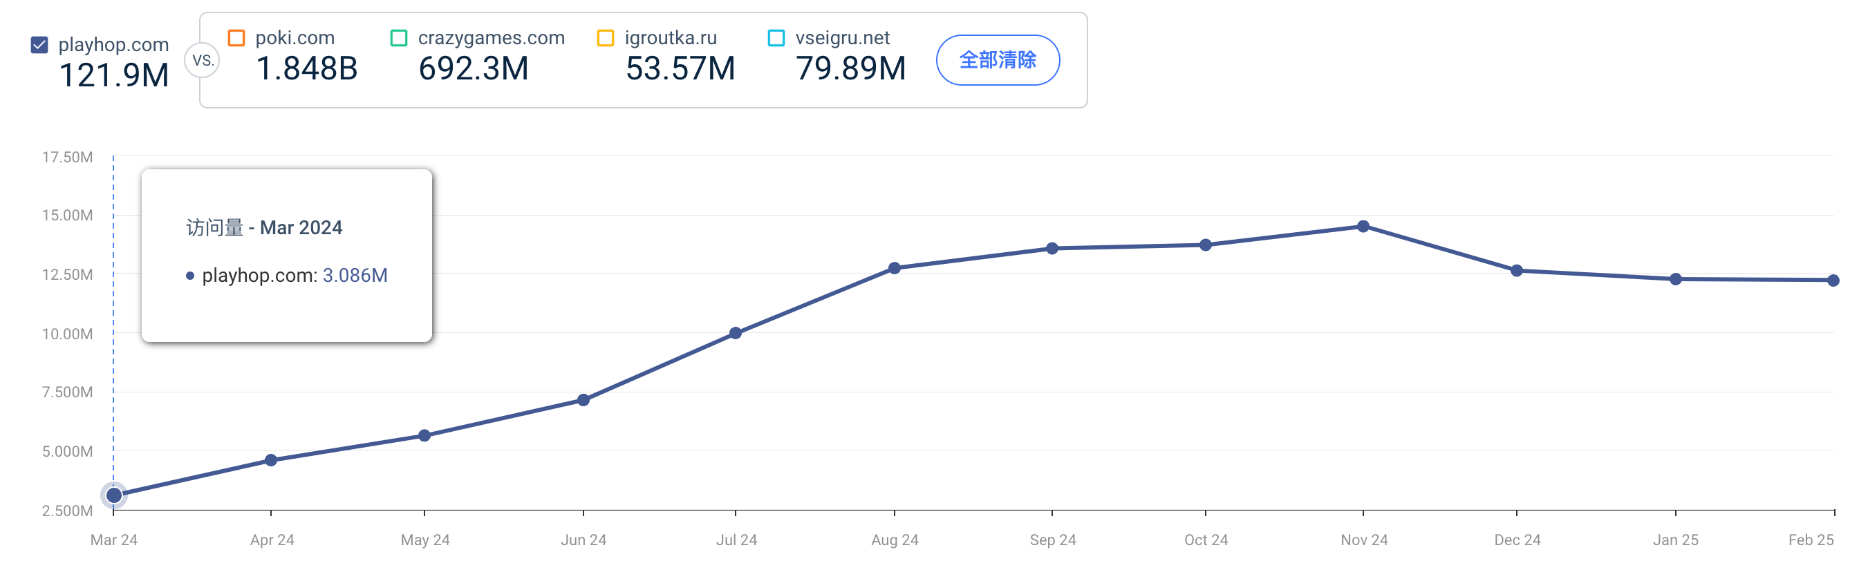Click the May 24 data point

tap(424, 436)
